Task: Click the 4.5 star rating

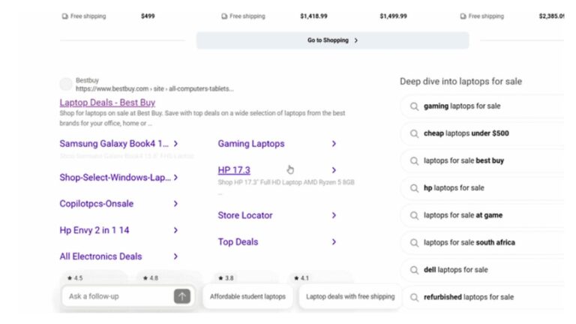Action: click(75, 278)
